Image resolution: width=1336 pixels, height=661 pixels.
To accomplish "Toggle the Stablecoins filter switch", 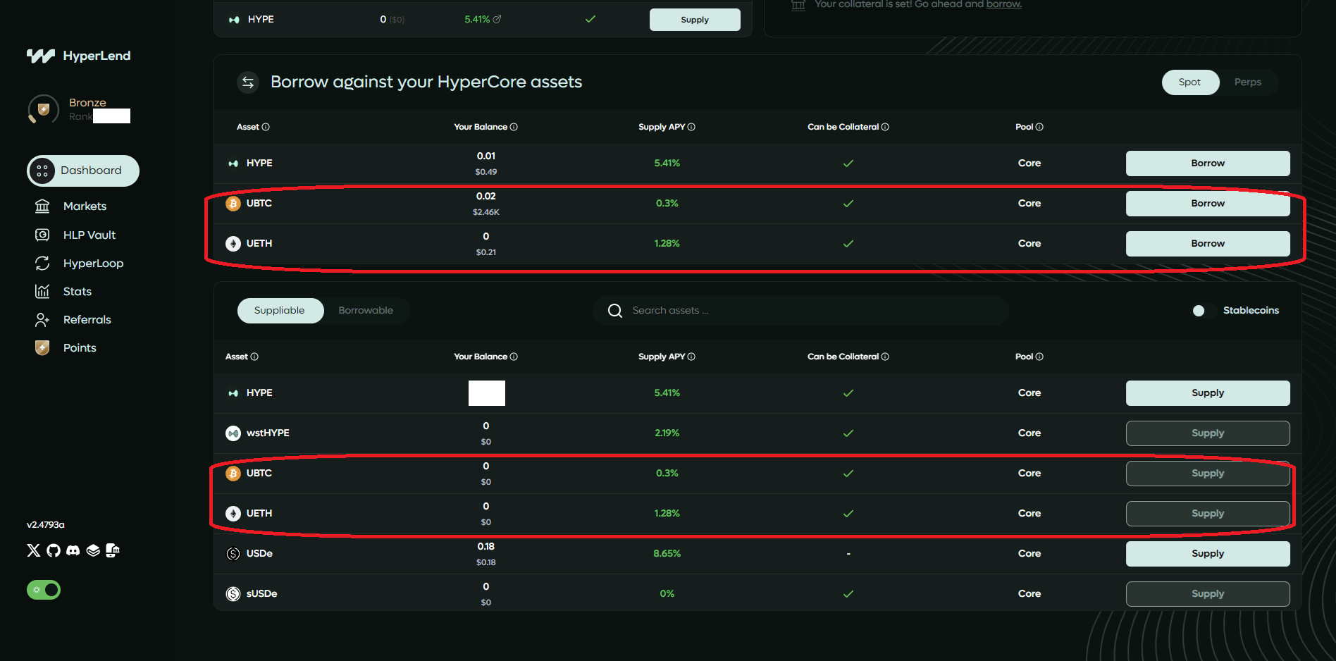I will click(1203, 311).
